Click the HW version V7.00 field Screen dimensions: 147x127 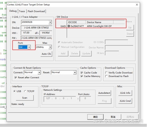click(x=26, y=33)
